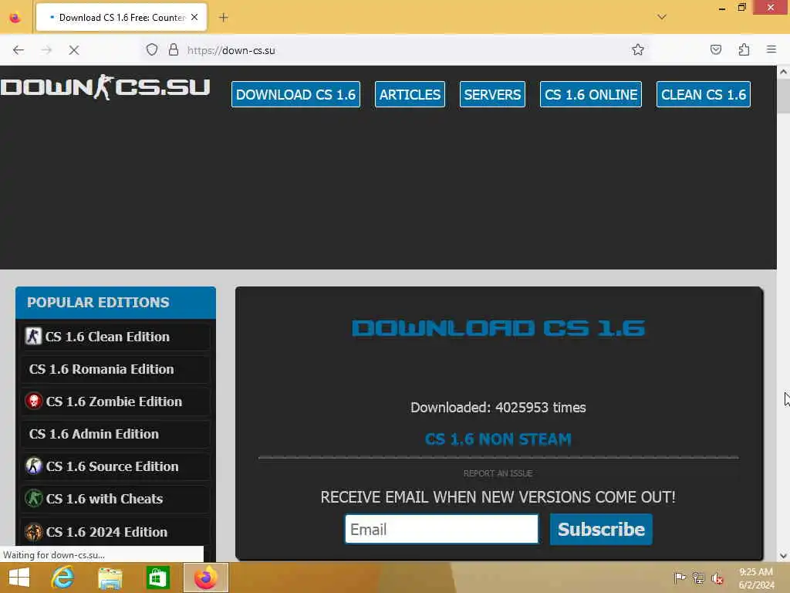The width and height of the screenshot is (790, 593).
Task: Click the Firefox taskbar icon
Action: point(205,578)
